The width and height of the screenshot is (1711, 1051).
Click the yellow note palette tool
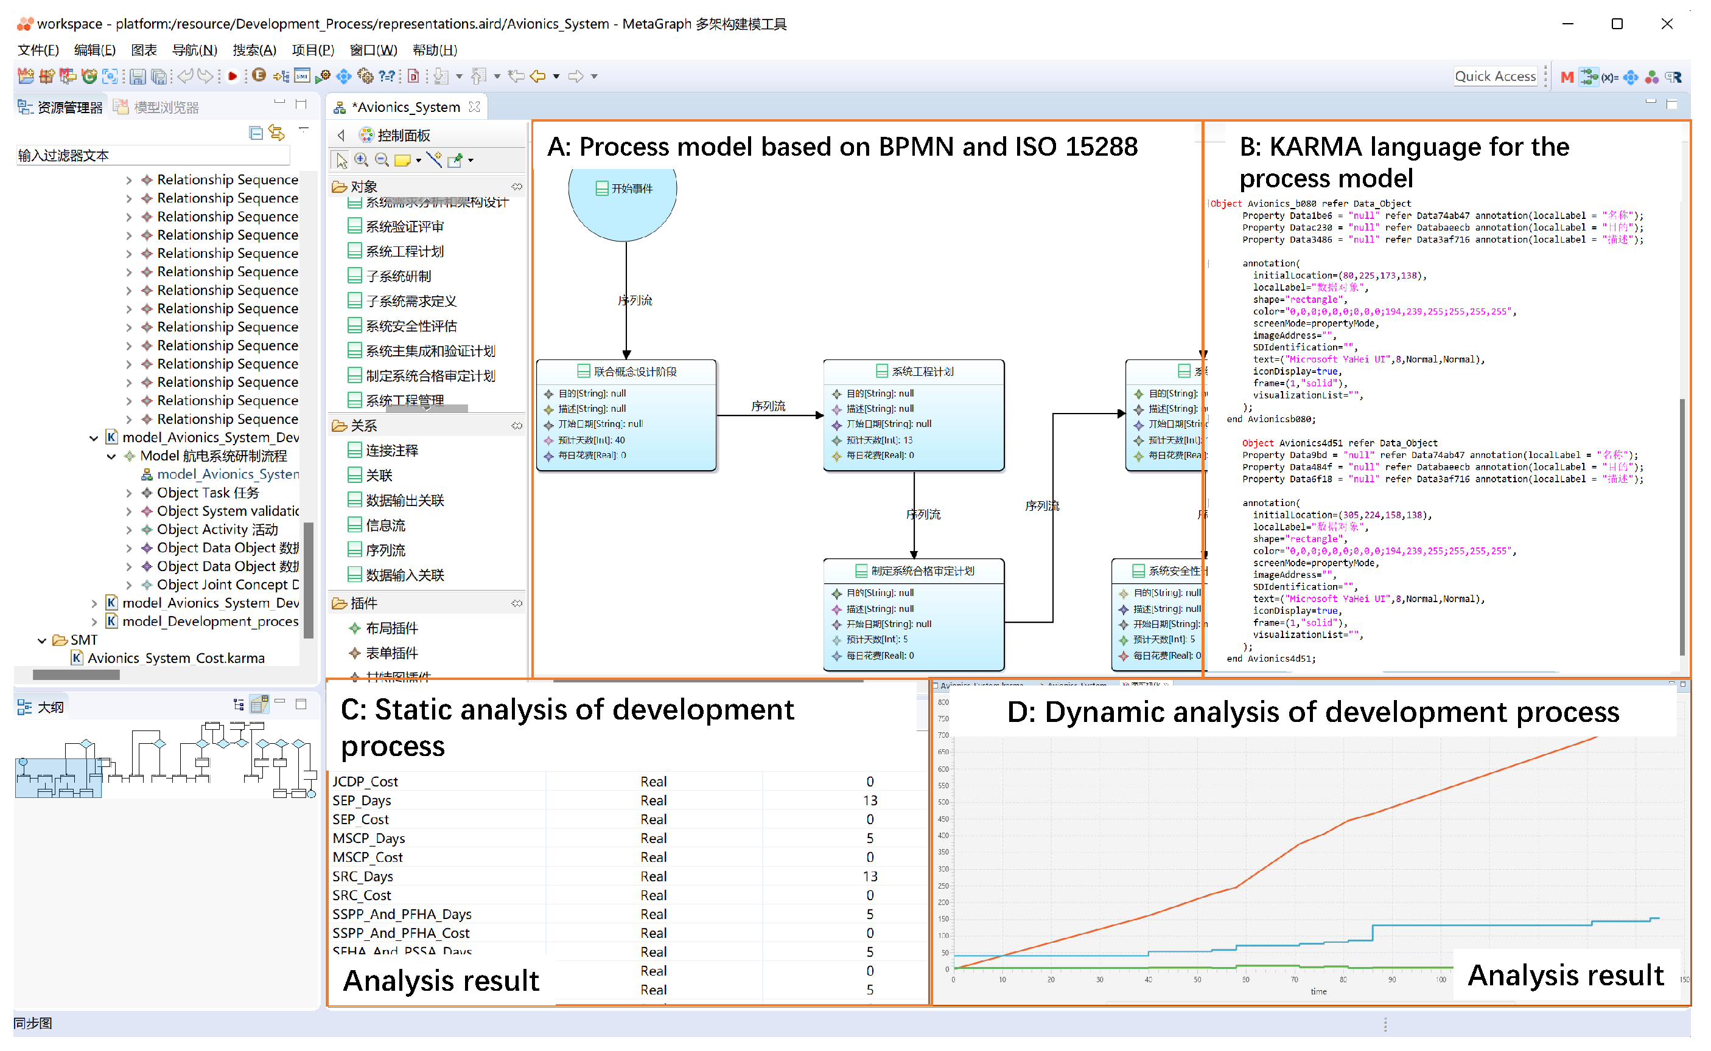pos(402,161)
